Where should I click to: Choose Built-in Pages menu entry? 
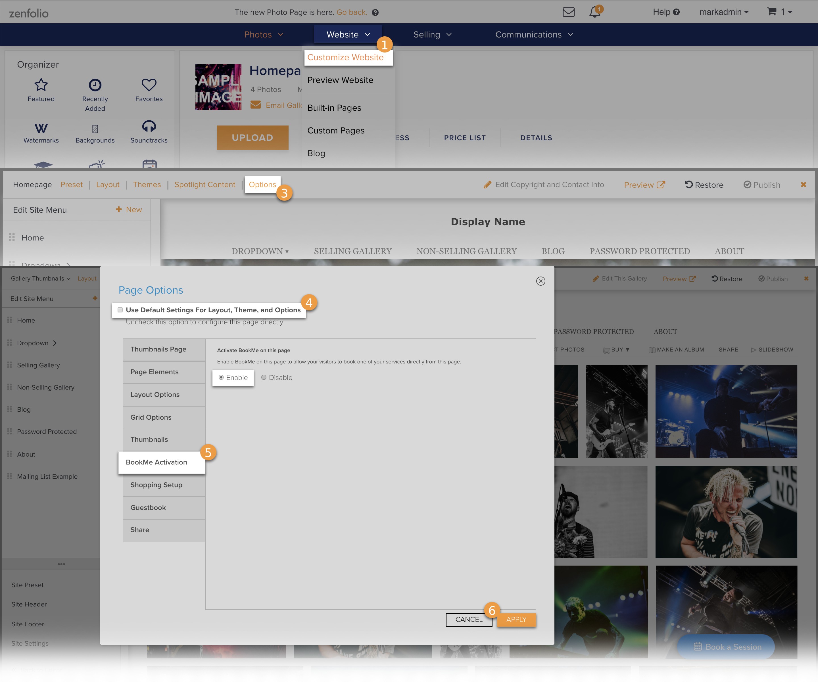[x=334, y=108]
